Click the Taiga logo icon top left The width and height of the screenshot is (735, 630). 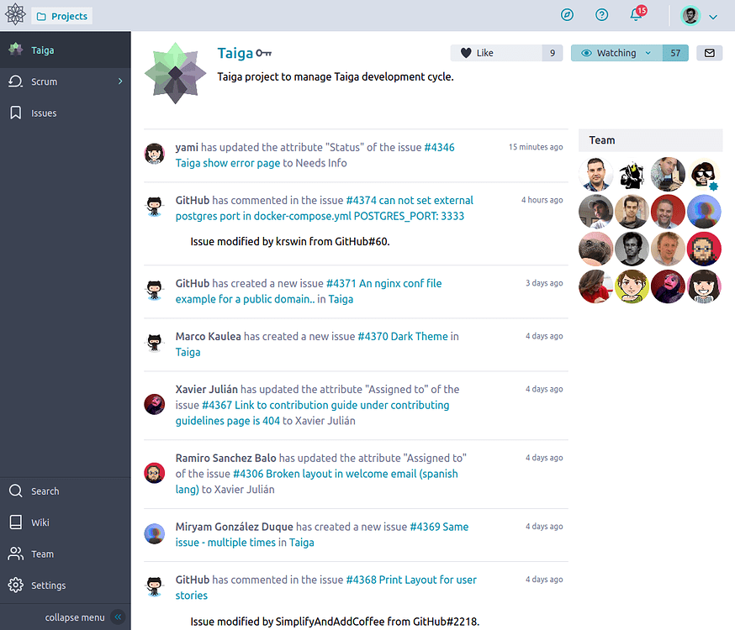click(14, 14)
